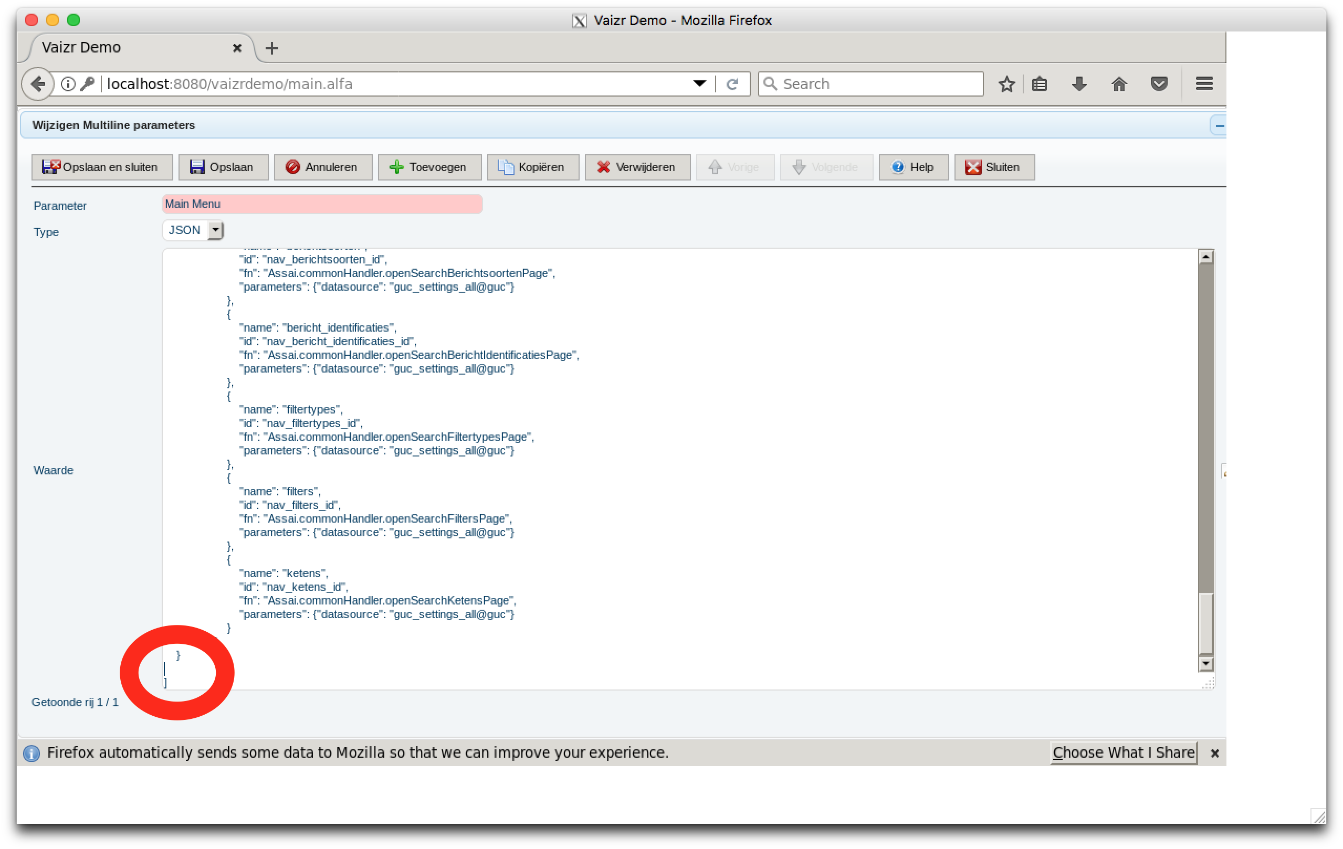Open the site information icon
Image resolution: width=1343 pixels, height=849 pixels.
68,84
